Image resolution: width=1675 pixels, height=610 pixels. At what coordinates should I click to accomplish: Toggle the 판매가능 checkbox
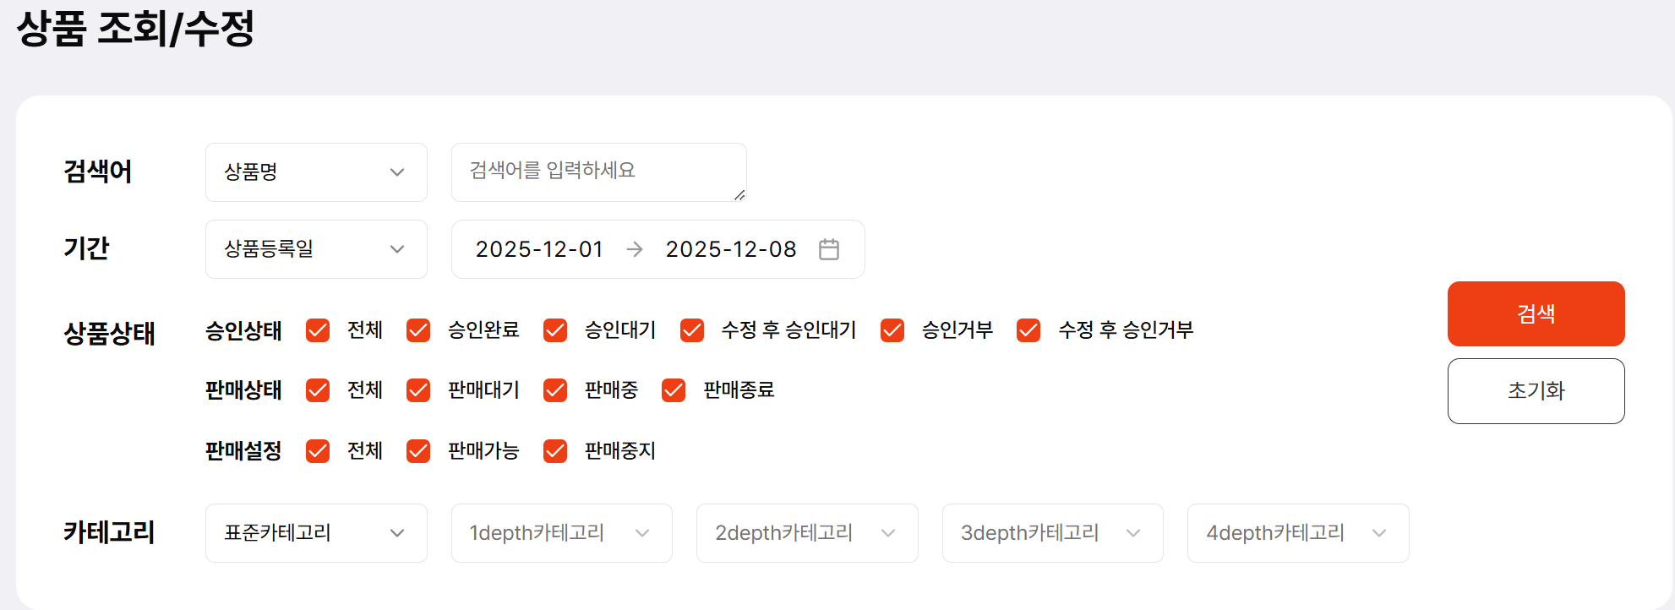[418, 451]
